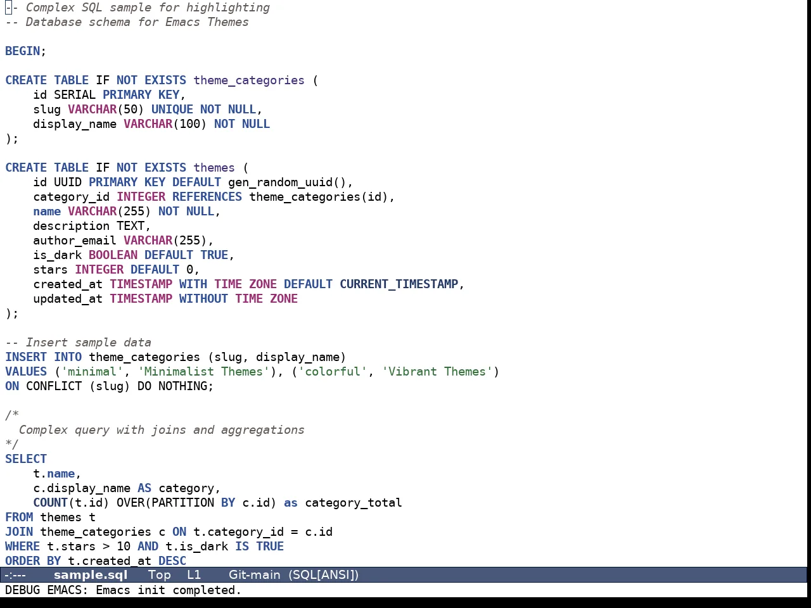Click PARTITION BY inside the OVER clause
The width and height of the screenshot is (811, 608).
193,503
